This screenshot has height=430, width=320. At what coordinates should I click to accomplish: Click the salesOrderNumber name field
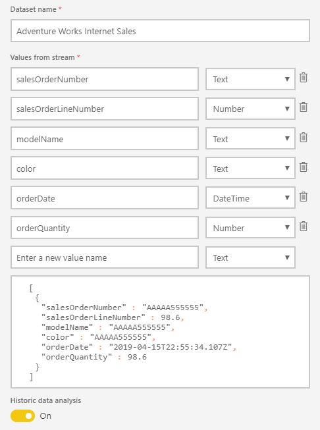tap(105, 79)
